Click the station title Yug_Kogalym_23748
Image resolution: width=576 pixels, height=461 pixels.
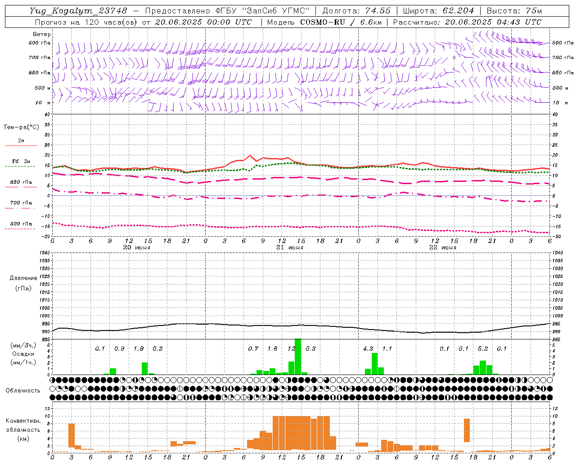[x=78, y=11]
